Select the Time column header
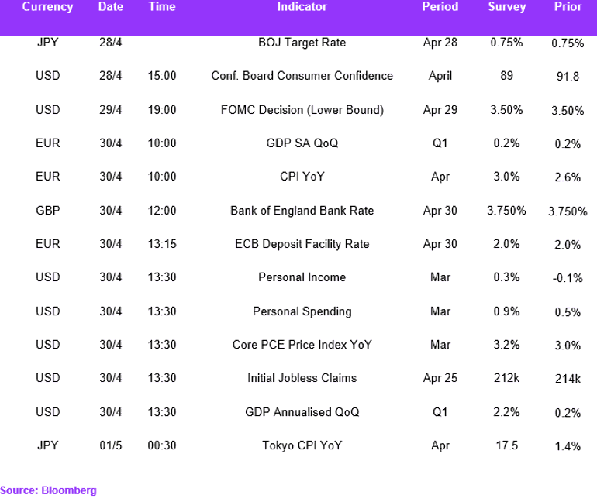The image size is (597, 502). pos(162,7)
